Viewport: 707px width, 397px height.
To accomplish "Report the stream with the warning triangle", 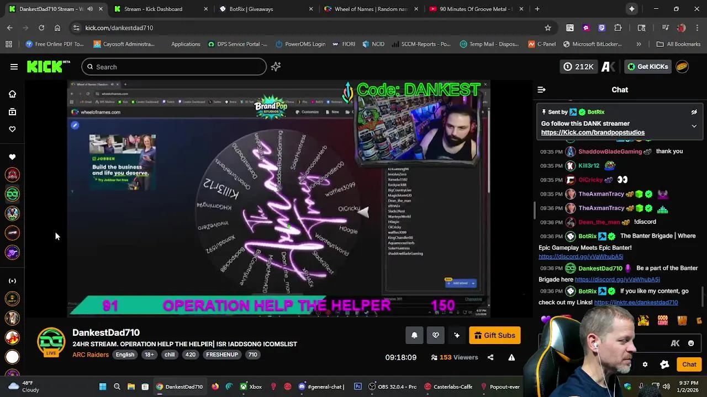I will click(511, 357).
